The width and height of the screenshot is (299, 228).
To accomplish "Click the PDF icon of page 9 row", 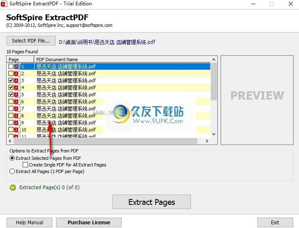I will (17, 123).
